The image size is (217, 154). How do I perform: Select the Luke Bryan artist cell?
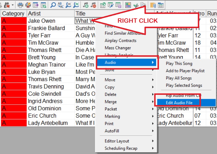coord(51,72)
